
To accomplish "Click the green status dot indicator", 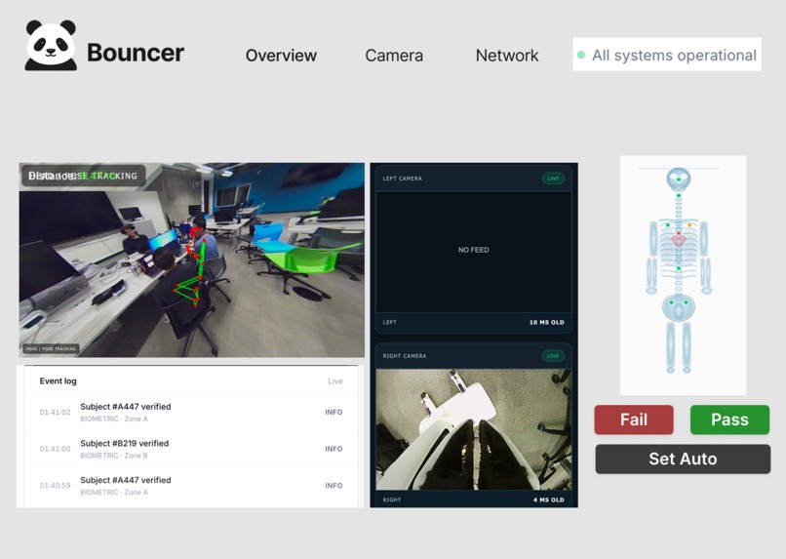I will pos(581,55).
